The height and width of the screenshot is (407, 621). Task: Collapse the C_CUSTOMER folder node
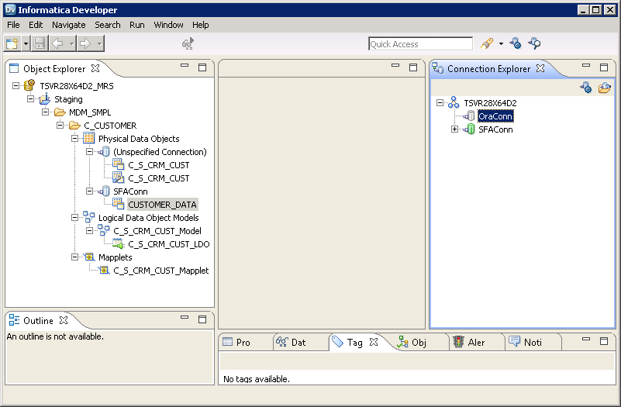pyautogui.click(x=60, y=125)
